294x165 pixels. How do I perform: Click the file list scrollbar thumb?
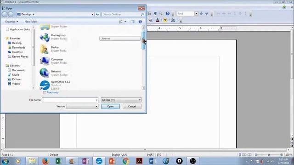(x=144, y=40)
